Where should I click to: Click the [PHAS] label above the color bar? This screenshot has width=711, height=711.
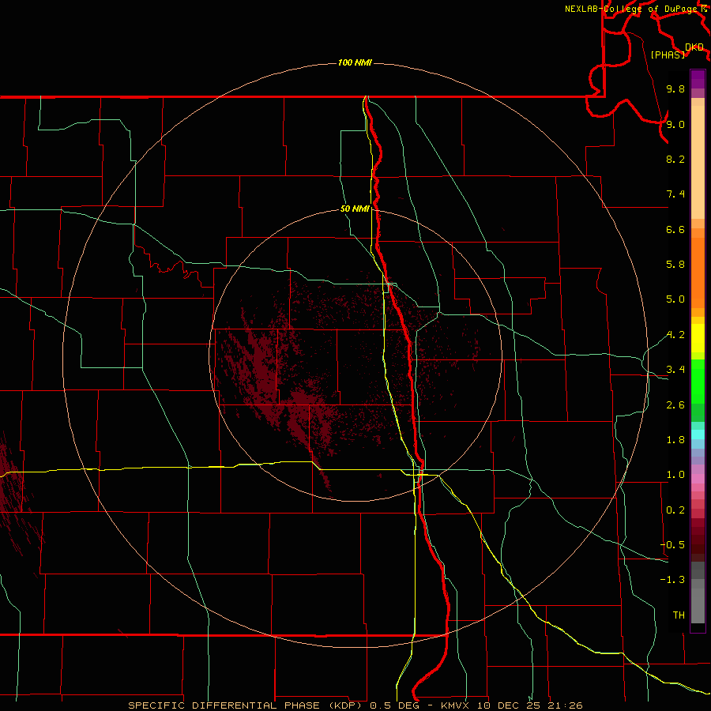click(x=668, y=55)
